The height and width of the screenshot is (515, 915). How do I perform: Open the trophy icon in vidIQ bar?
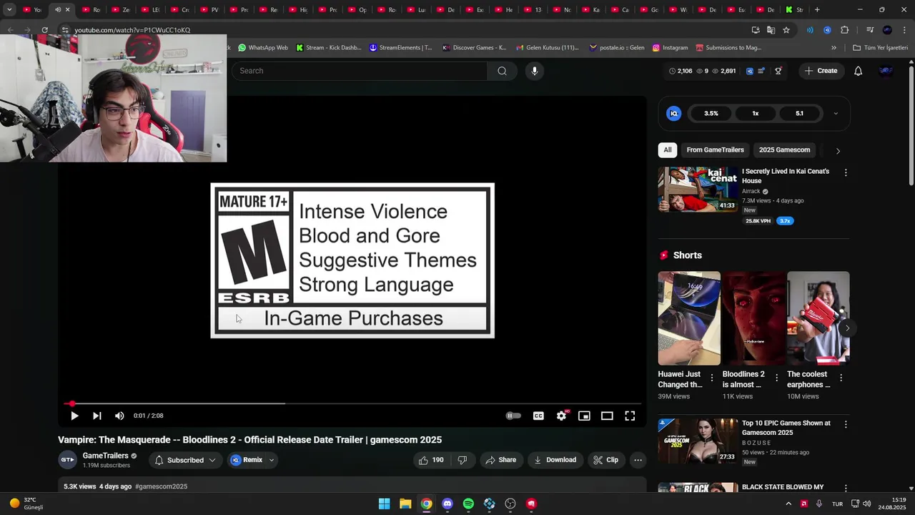tap(778, 71)
